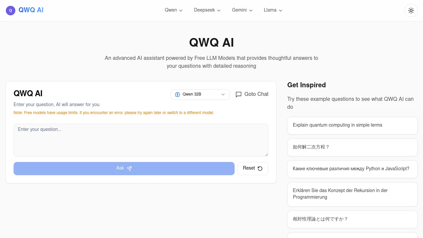Open the Deepseek menu
This screenshot has width=423, height=238.
point(207,10)
